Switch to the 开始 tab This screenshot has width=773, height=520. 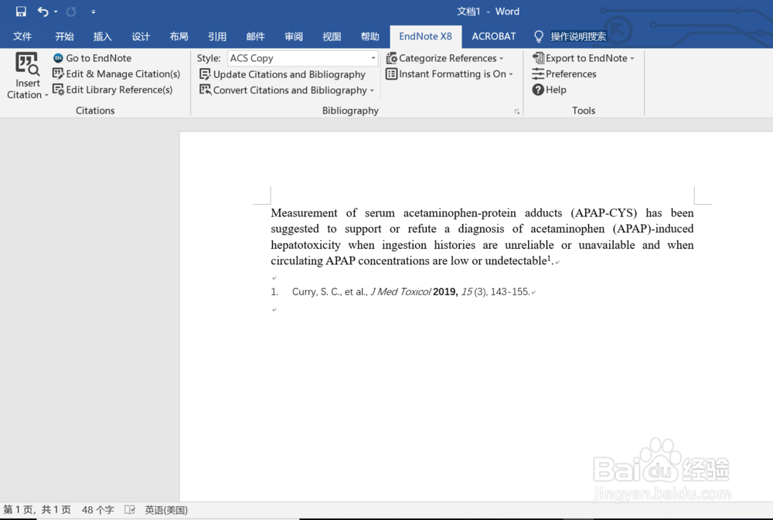coord(64,36)
